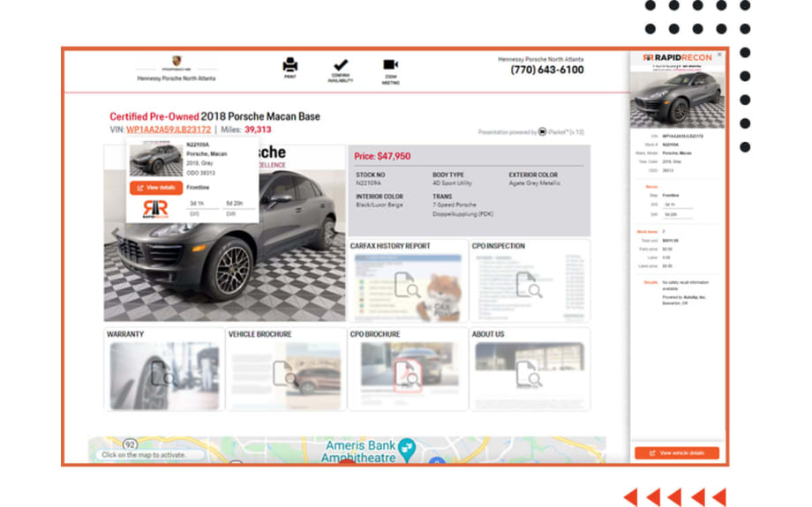Click the Price: $47,950 text

[x=382, y=156]
